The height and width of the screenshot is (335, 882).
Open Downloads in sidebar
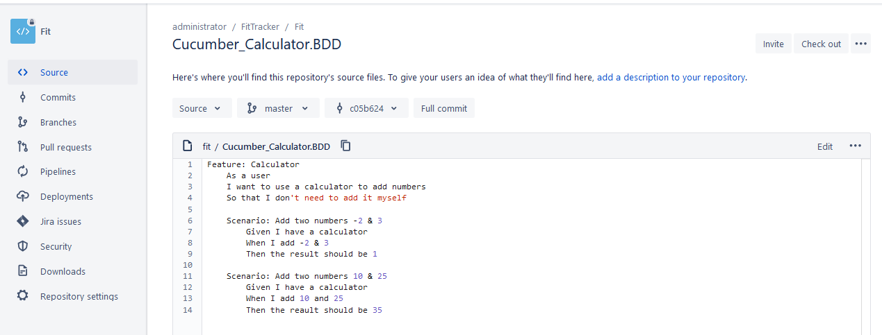73,271
